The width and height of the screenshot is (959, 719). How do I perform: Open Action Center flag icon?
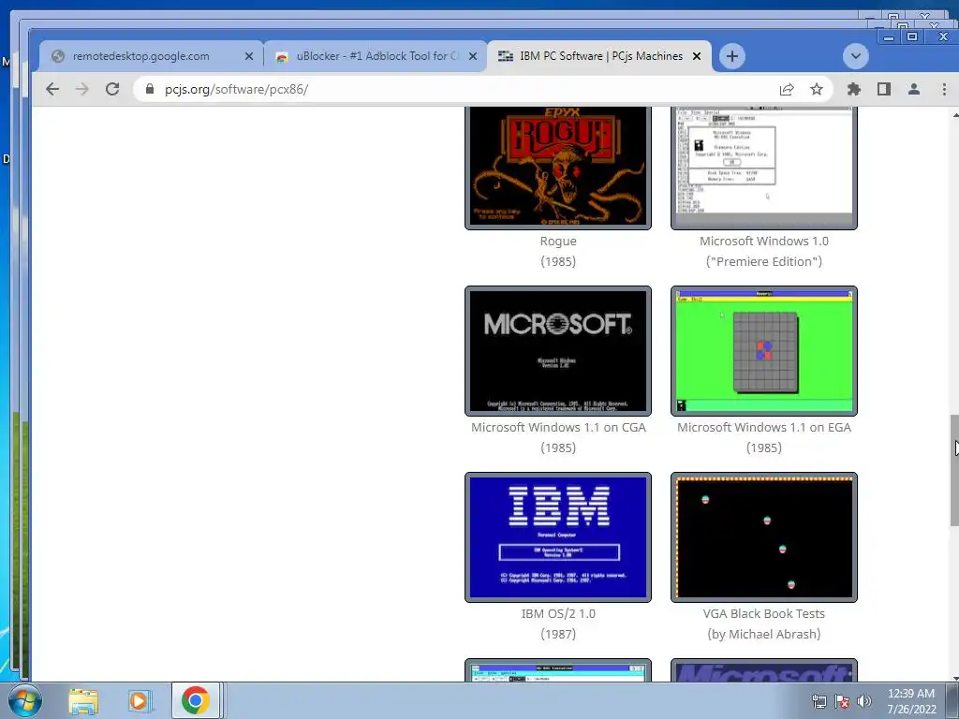(x=842, y=701)
